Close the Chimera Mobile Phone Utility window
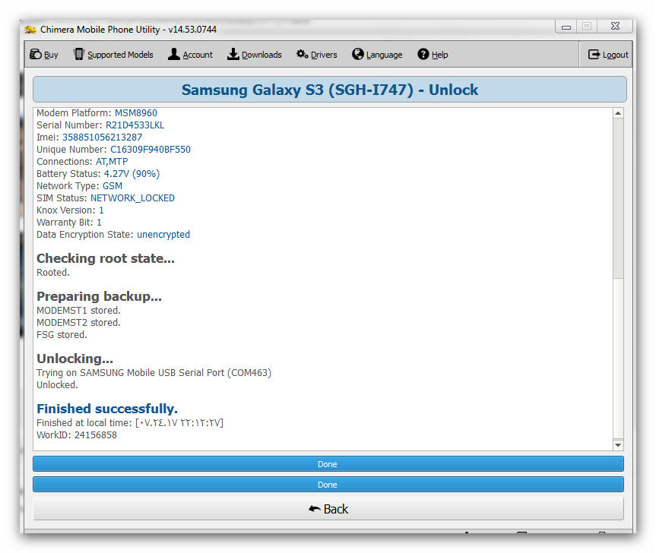 [x=615, y=27]
